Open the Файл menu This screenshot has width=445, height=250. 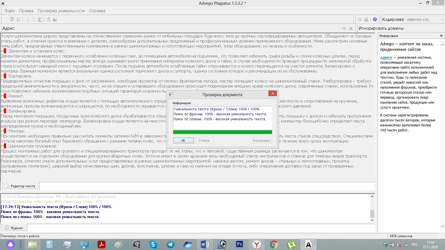(10, 11)
